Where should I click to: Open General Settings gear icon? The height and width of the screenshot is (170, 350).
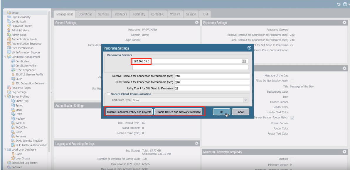point(197,23)
